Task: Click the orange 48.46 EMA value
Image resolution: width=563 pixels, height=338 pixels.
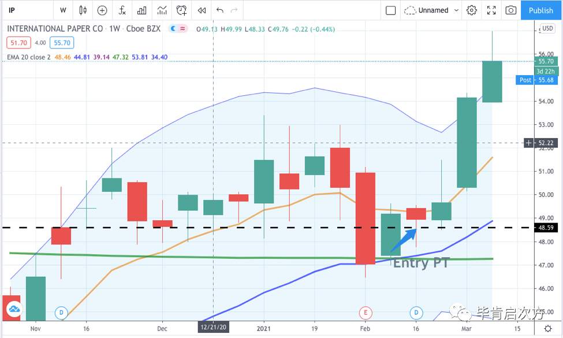Action: (62, 57)
